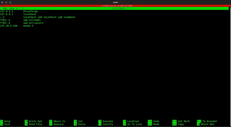Click ip6-loopback in the hosts file
This screenshot has width=231, height=127.
tap(67, 17)
